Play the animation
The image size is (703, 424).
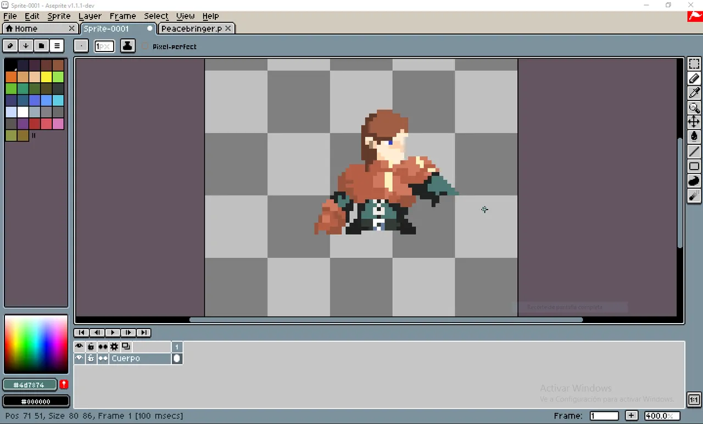112,332
